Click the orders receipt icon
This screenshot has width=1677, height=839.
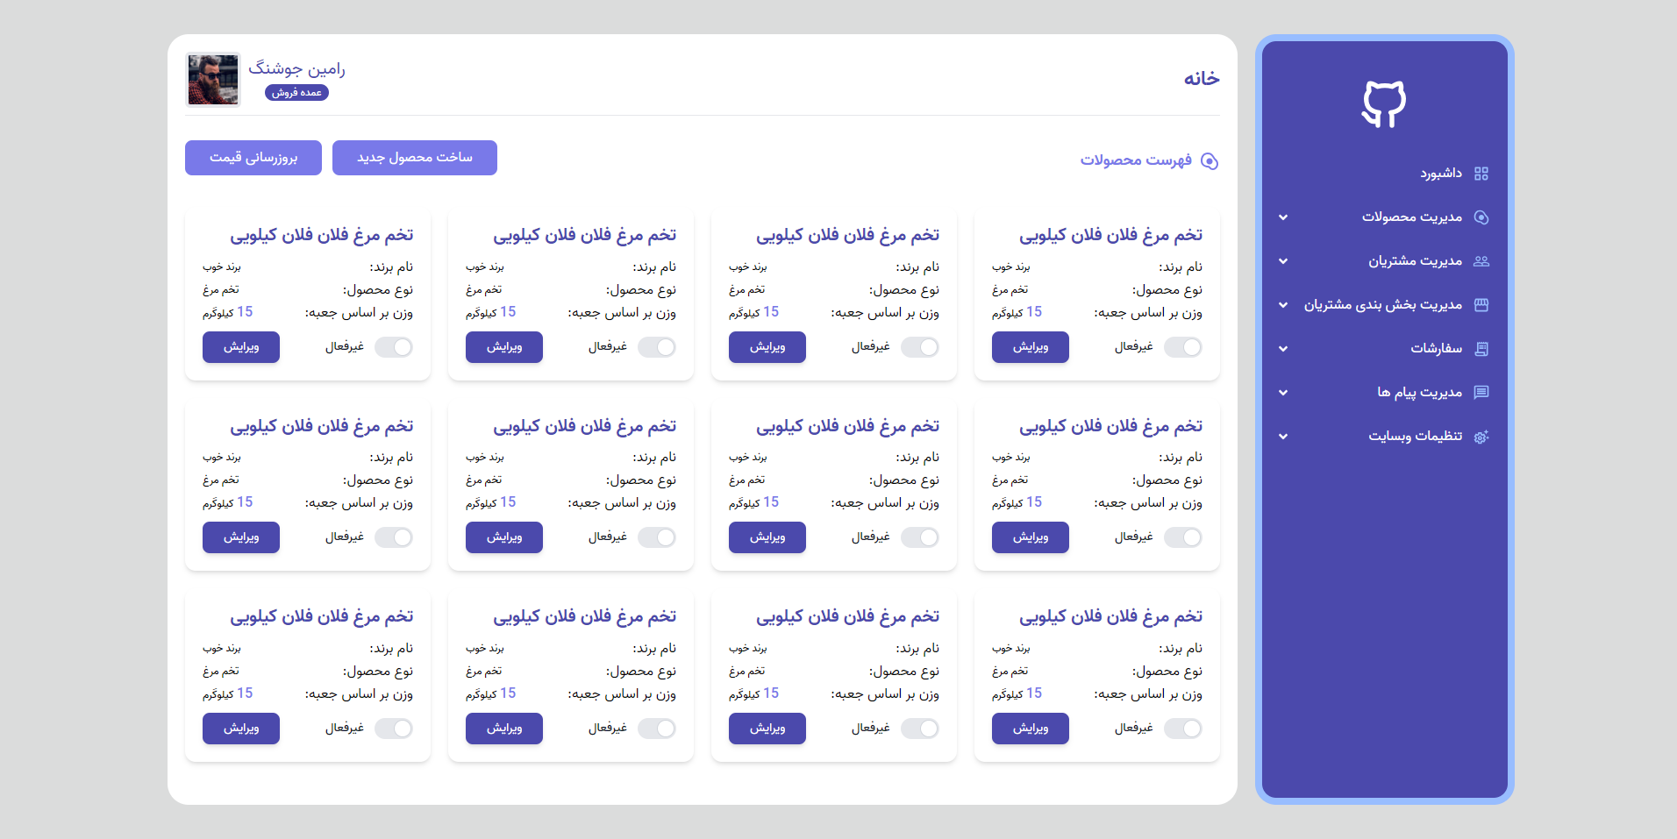pyautogui.click(x=1481, y=349)
